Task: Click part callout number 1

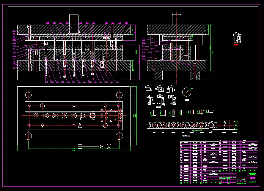Action: (117, 82)
